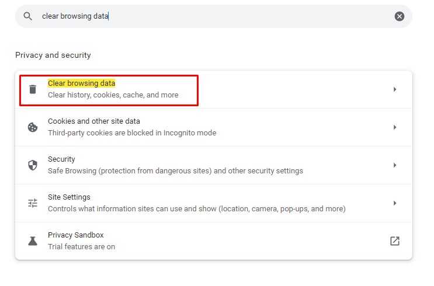434x286 pixels.
Task: Click 'Clear history, cookies, cache, and more'
Action: [113, 95]
